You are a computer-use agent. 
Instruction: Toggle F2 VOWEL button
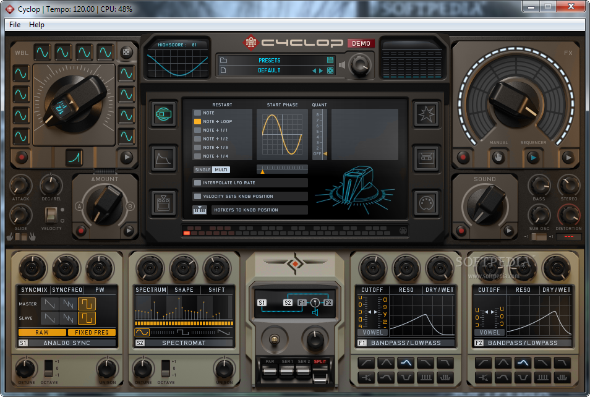(490, 333)
